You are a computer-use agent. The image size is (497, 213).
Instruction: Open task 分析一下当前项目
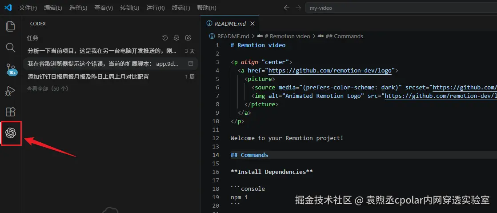coord(111,51)
